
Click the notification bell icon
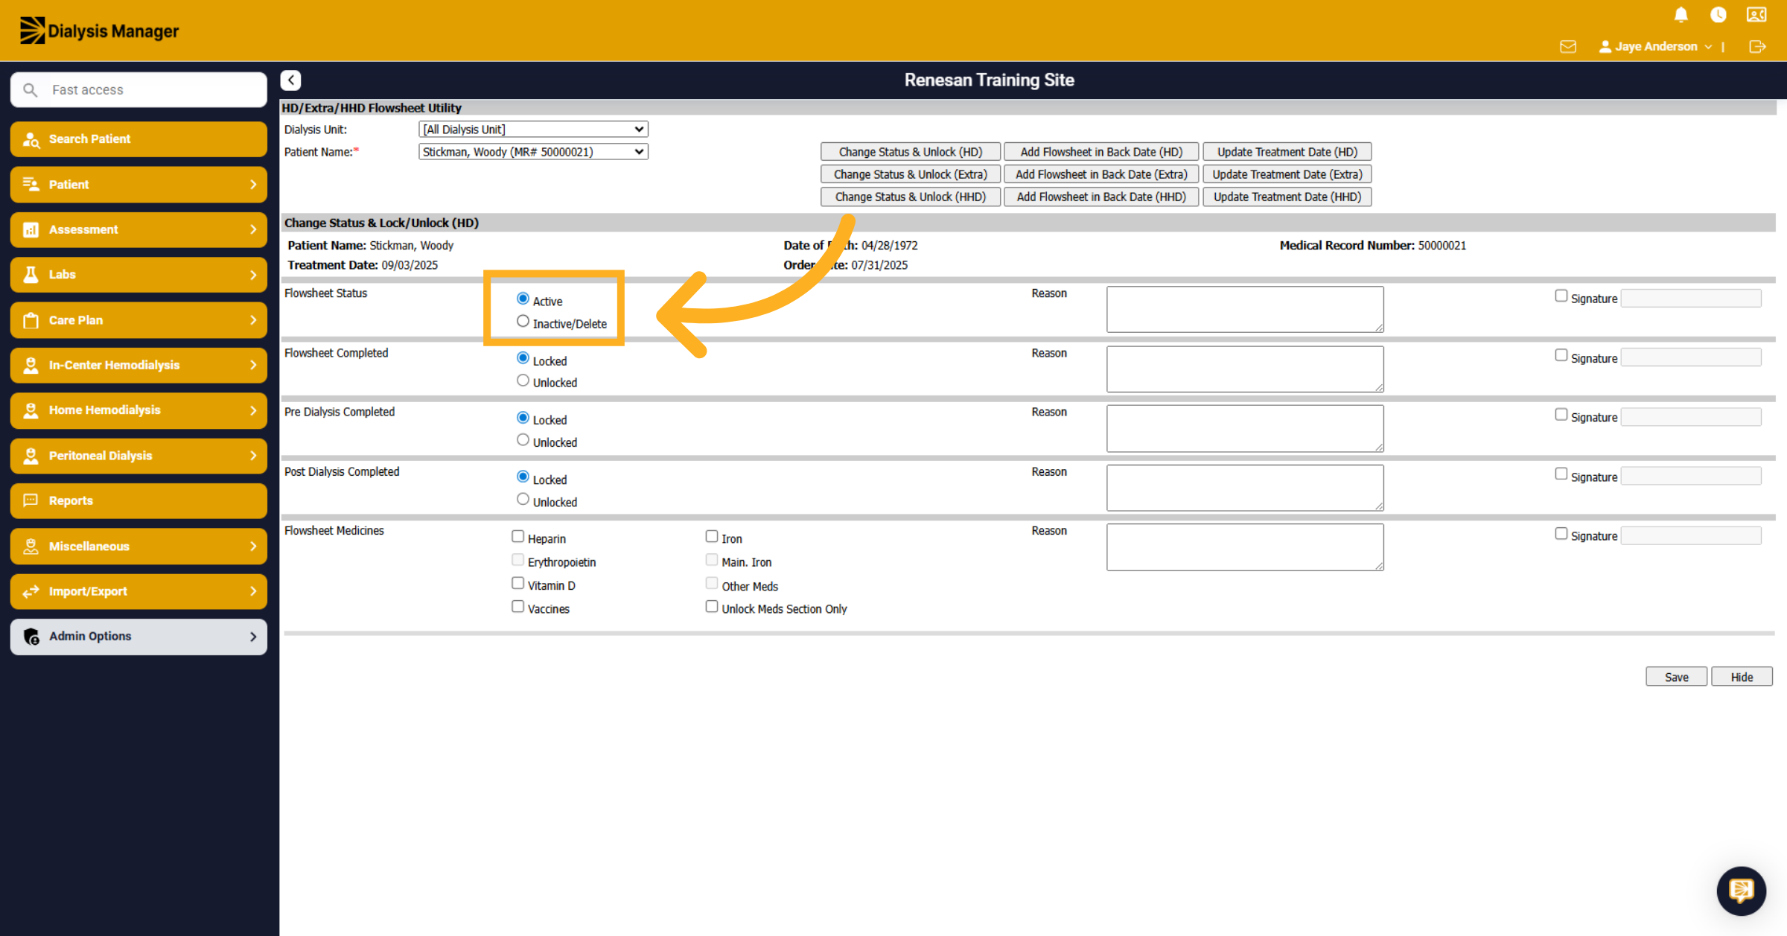1681,15
